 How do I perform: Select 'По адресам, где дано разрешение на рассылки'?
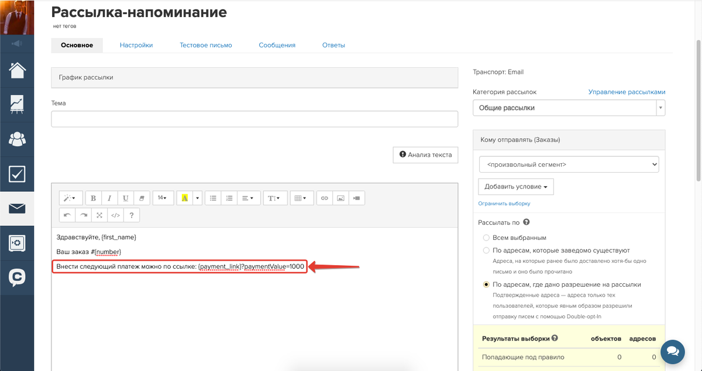coord(486,285)
